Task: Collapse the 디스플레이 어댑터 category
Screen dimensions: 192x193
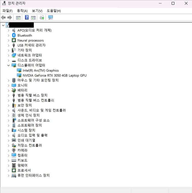Action: [8, 65]
